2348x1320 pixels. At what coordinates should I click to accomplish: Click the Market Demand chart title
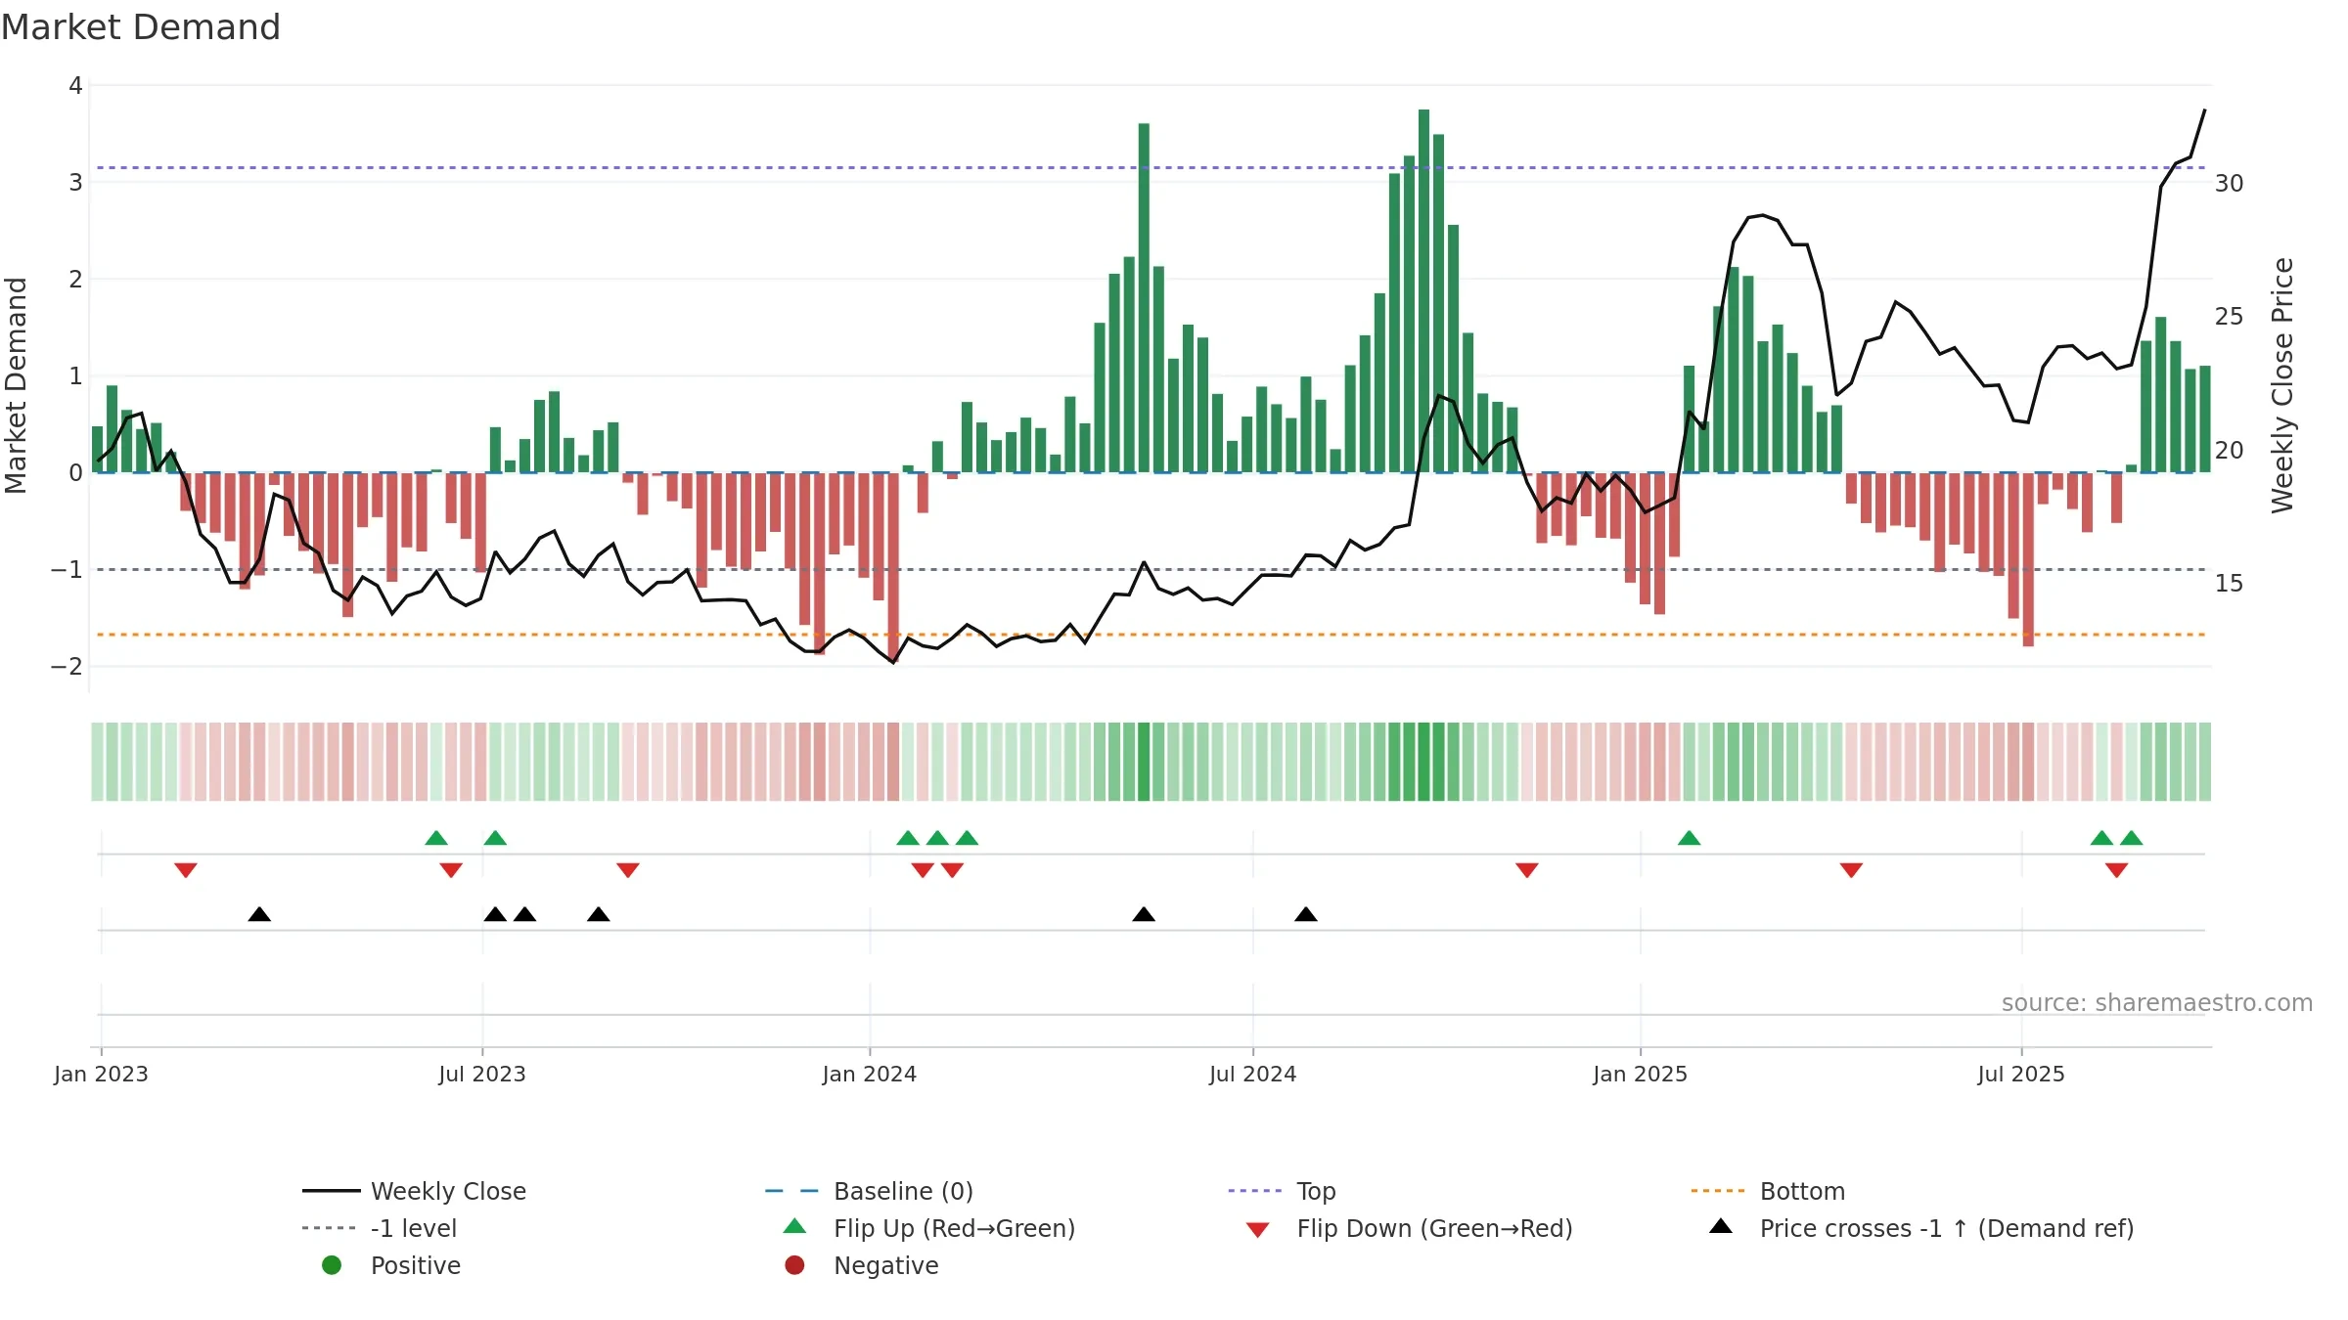tap(141, 27)
